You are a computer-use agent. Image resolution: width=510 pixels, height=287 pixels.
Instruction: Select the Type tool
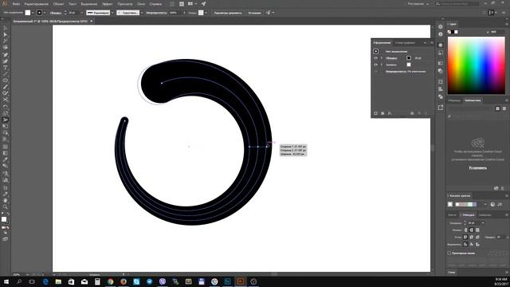(x=6, y=67)
